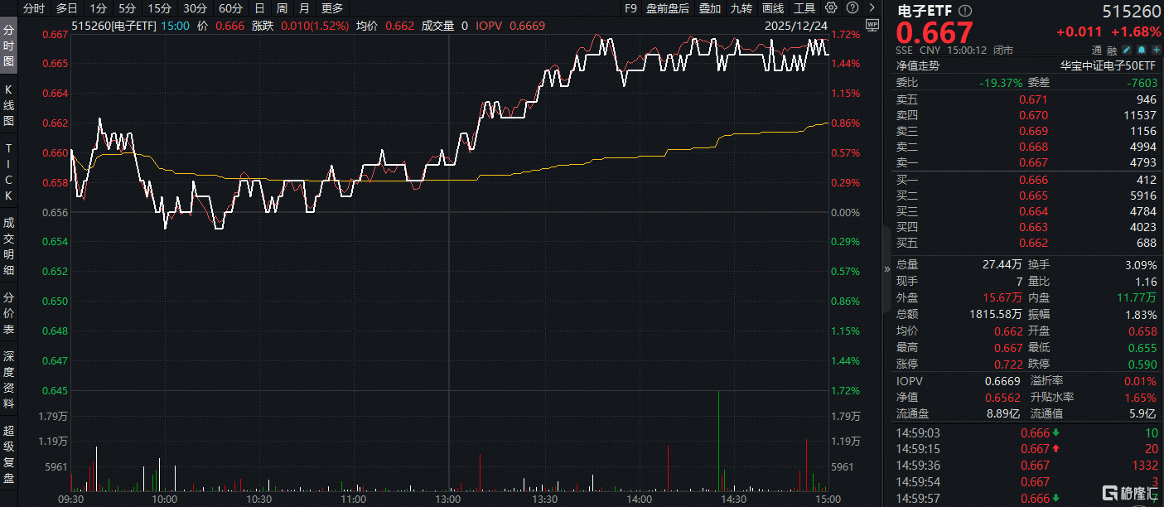Image resolution: width=1164 pixels, height=507 pixels.
Task: Click the 卖五 price 0.671
Action: pos(1033,99)
